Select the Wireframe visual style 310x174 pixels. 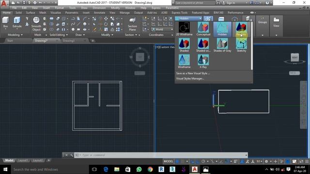pos(184,61)
